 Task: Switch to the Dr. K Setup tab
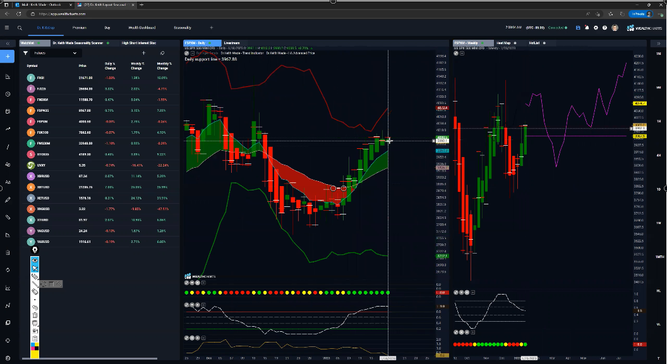tap(45, 28)
